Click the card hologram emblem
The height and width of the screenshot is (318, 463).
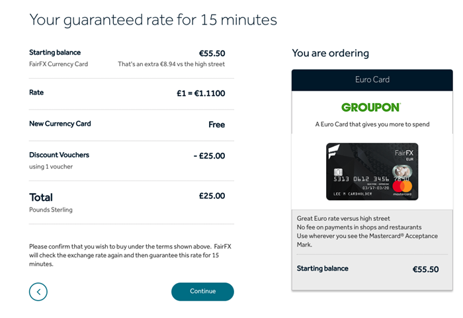pos(402,171)
